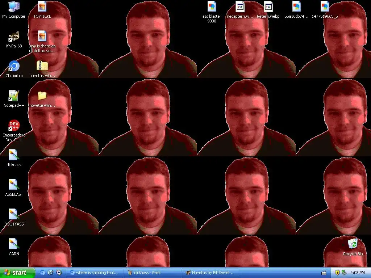This screenshot has width=371, height=278.
Task: Click the yellow security shield tray icon
Action: pyautogui.click(x=337, y=273)
